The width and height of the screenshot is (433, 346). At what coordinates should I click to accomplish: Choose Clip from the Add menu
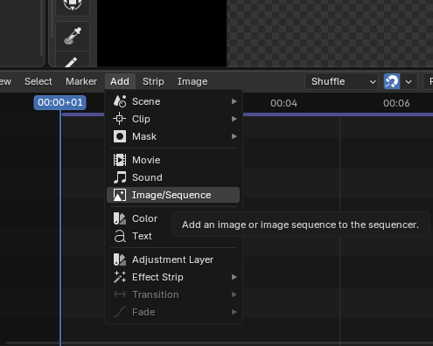pos(173,119)
